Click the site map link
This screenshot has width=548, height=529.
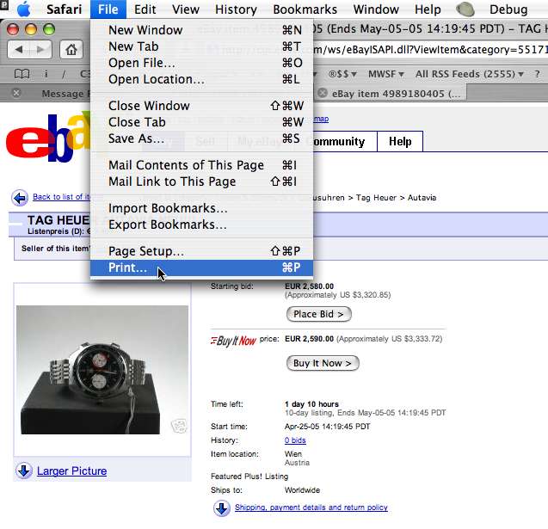(321, 119)
